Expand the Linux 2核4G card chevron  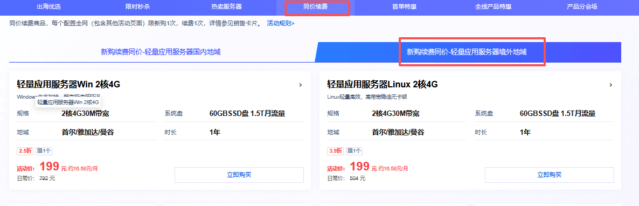[x=610, y=85]
